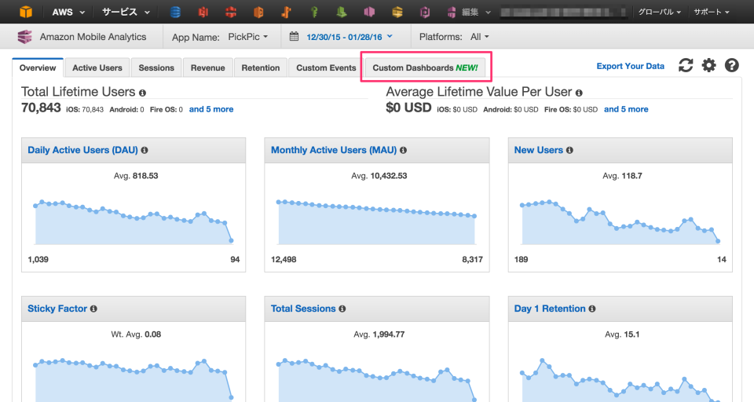Switch to the Active Users tab

97,68
